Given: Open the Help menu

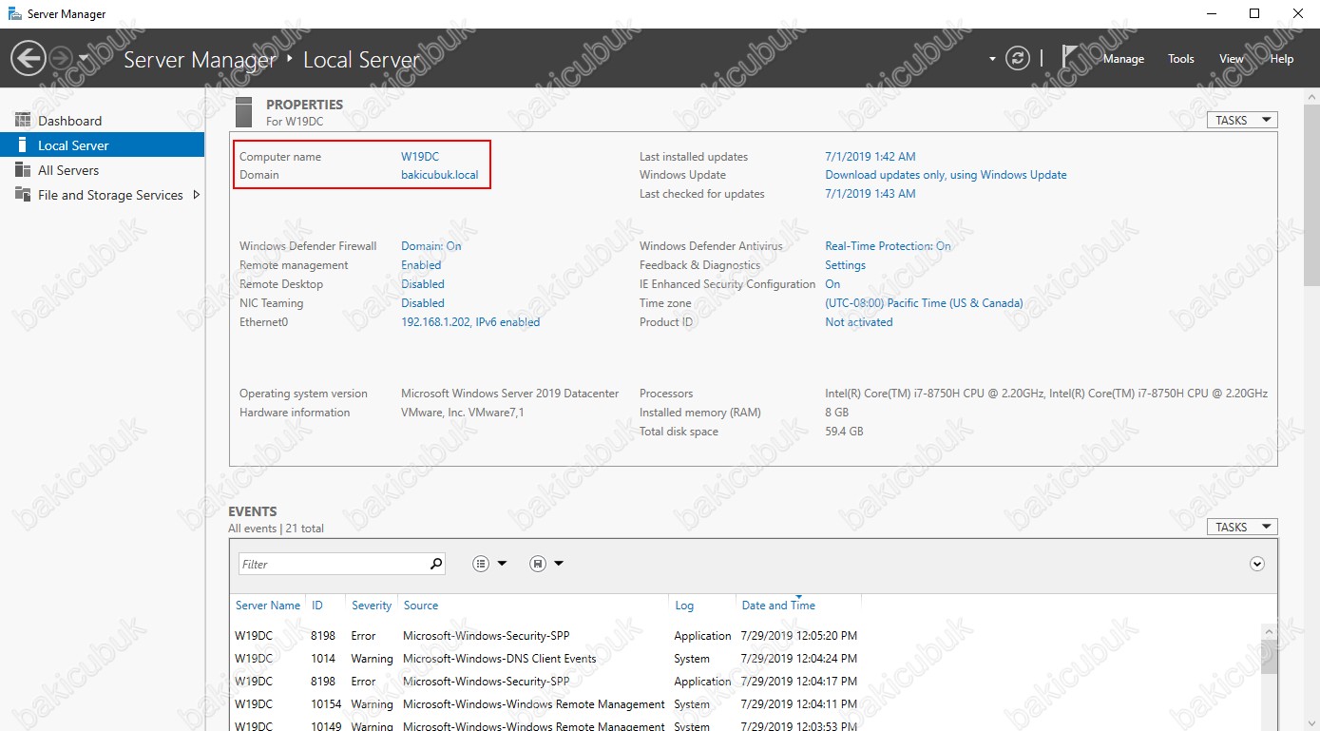Looking at the screenshot, I should coord(1282,59).
